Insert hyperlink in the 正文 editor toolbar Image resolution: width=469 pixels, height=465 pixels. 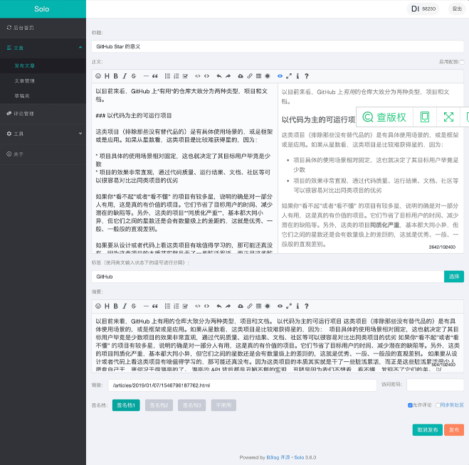tap(250, 76)
